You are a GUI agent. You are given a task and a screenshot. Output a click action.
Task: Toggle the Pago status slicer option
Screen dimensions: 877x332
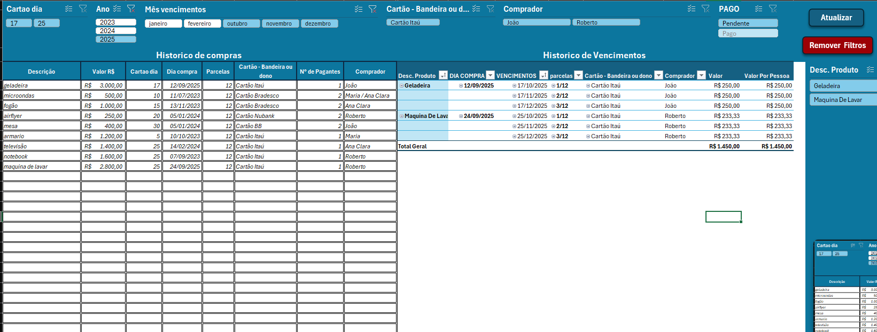[x=747, y=34]
